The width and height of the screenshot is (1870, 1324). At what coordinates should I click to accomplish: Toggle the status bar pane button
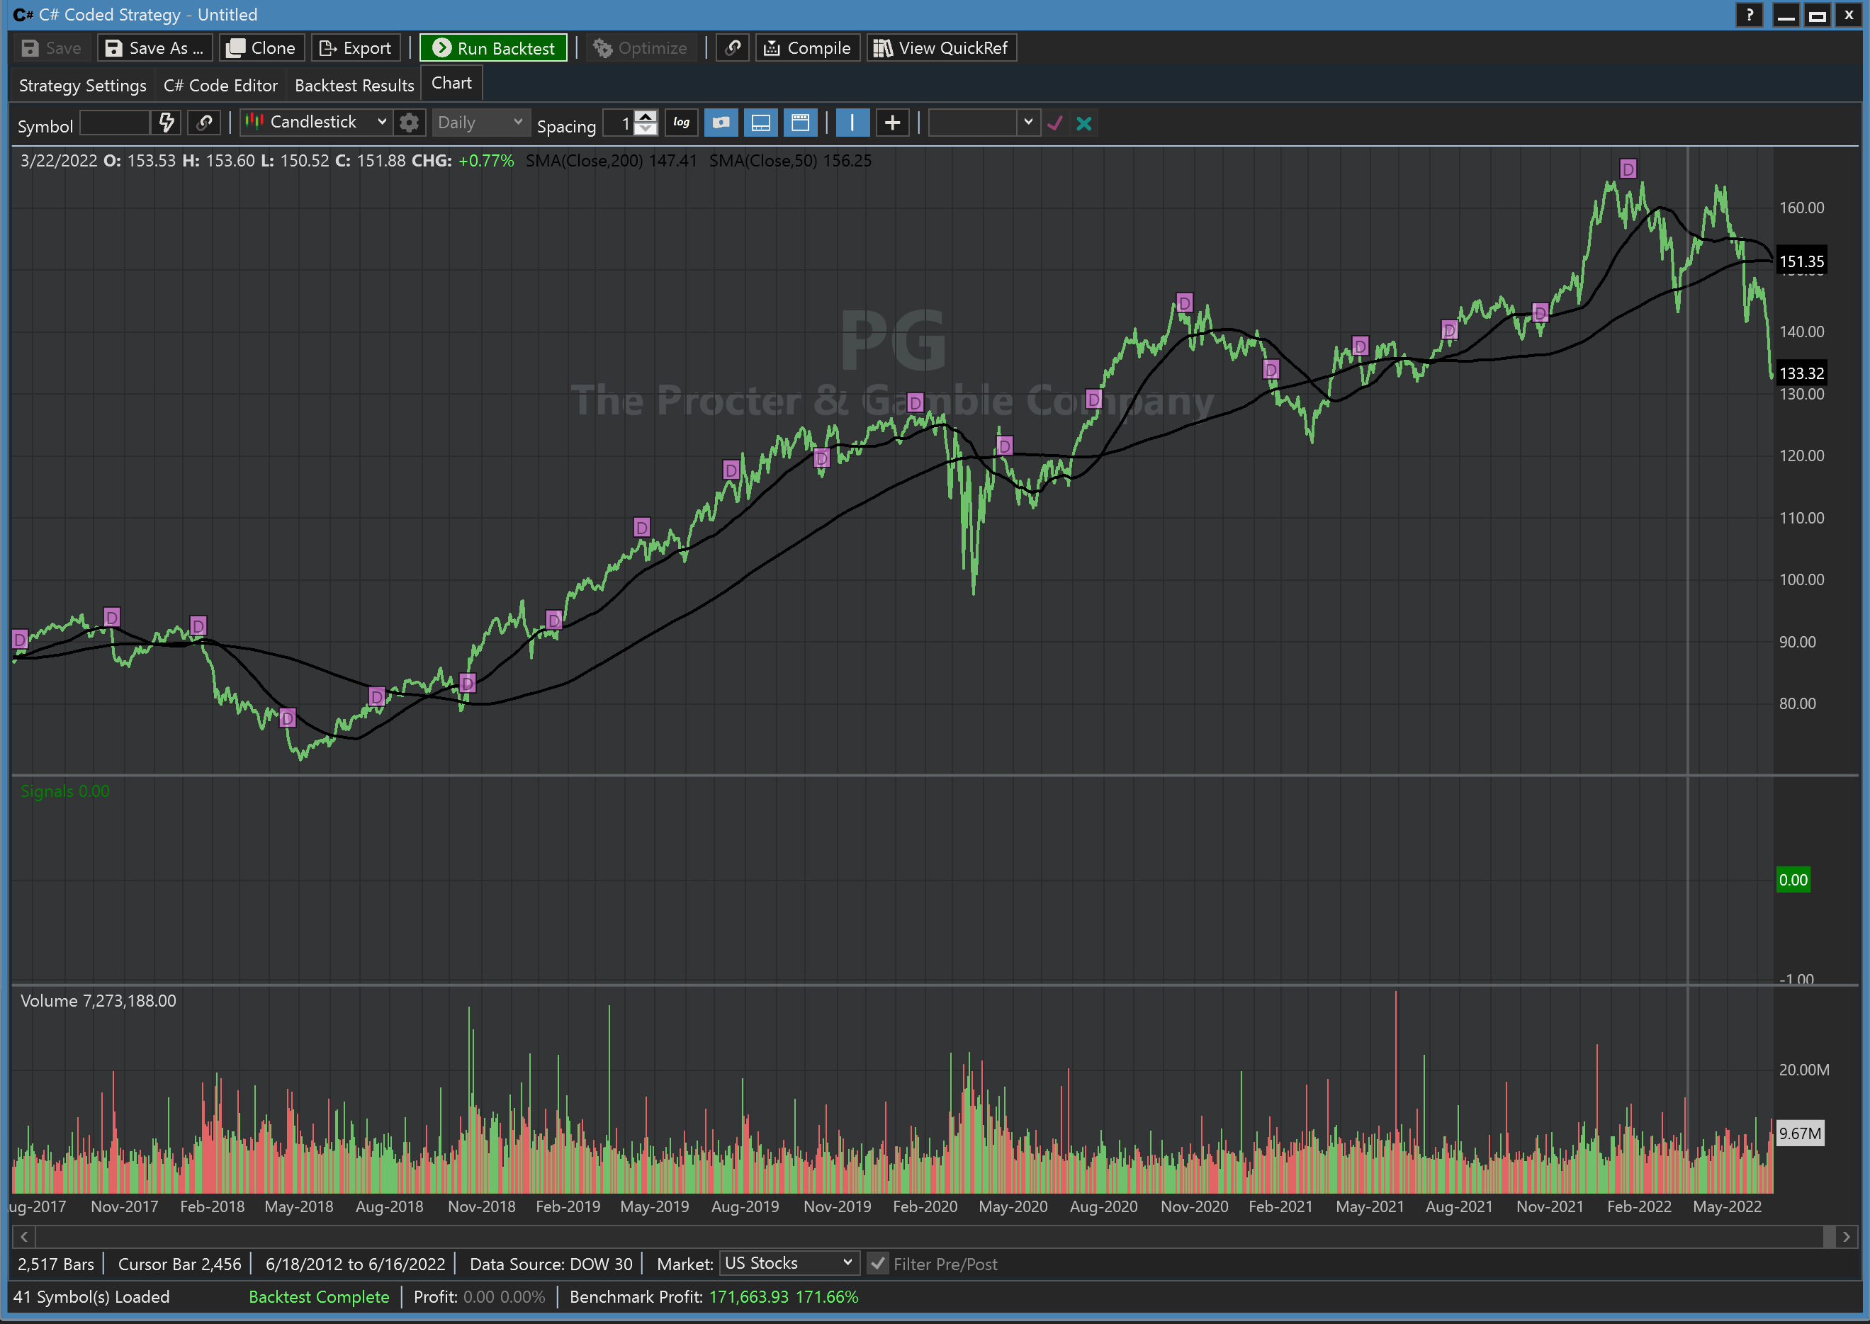[761, 123]
